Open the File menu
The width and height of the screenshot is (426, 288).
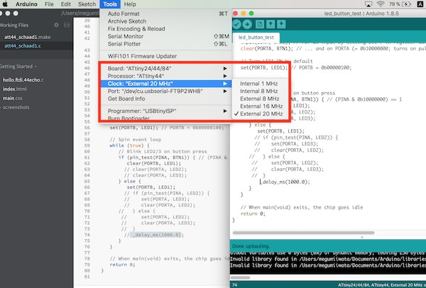point(49,4)
